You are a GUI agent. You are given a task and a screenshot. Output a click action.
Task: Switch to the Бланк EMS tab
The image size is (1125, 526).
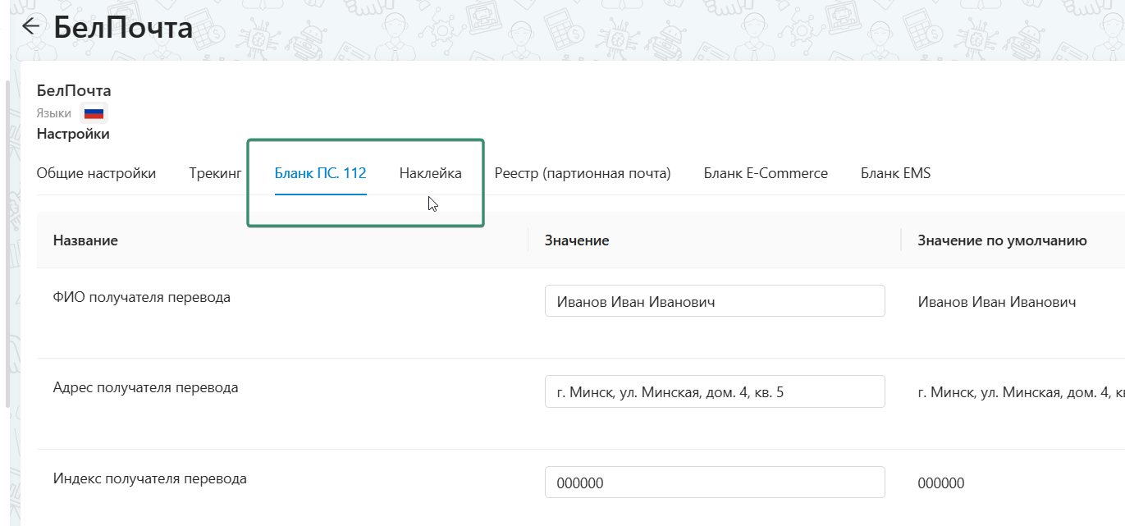(895, 173)
